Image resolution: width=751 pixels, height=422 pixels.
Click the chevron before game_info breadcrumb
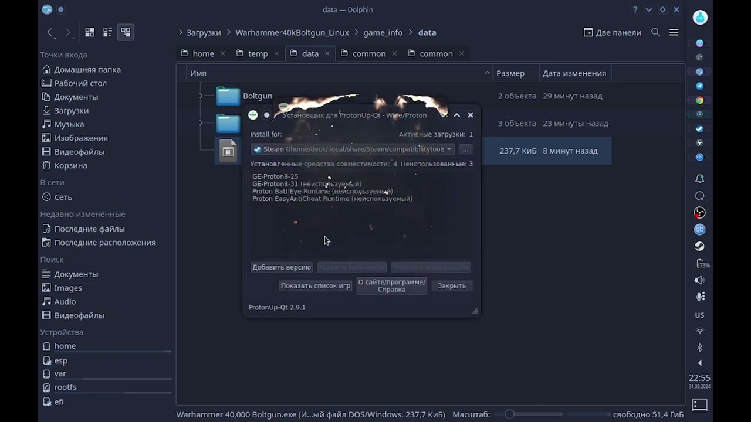pos(356,33)
